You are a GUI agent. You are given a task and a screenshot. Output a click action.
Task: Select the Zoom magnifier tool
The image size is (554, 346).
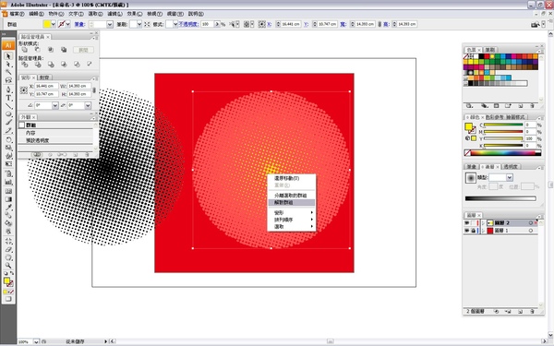coord(8,266)
